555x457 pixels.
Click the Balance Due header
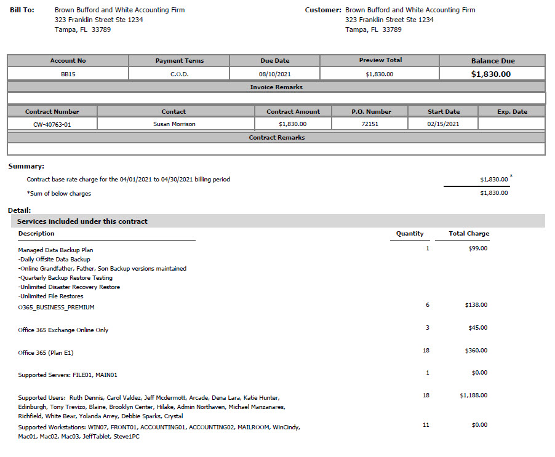tap(493, 61)
